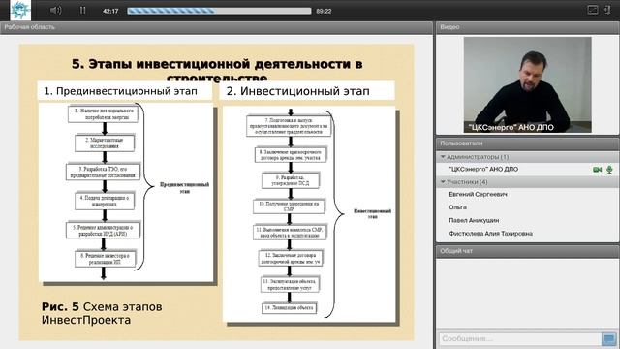Click the slide heading 2. Инвестиционный этап
This screenshot has width=620, height=349.
(x=297, y=91)
